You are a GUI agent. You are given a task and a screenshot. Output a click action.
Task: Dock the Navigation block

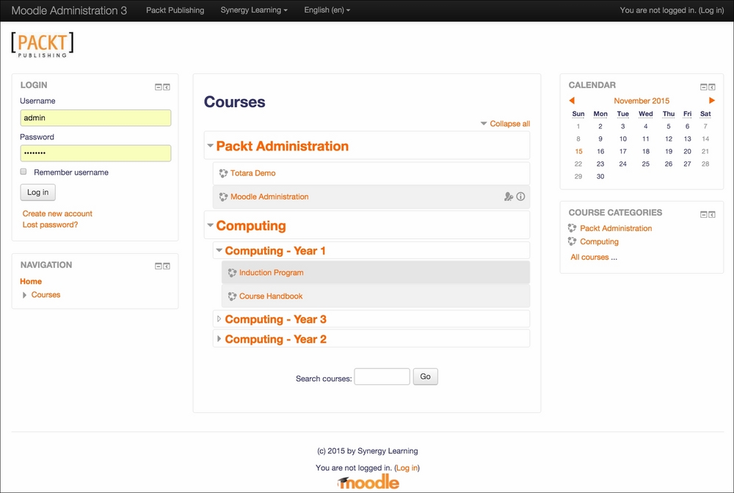coord(167,266)
